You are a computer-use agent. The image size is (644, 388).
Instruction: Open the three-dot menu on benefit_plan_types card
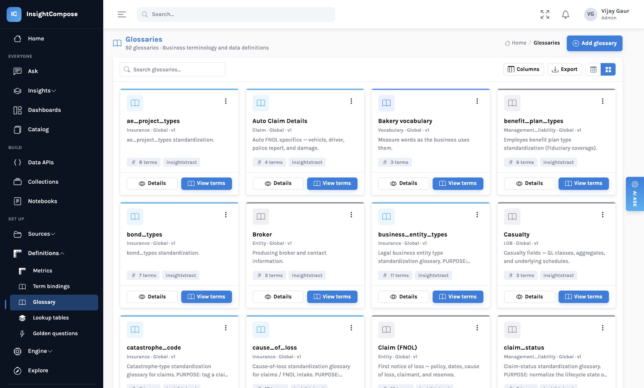click(603, 101)
